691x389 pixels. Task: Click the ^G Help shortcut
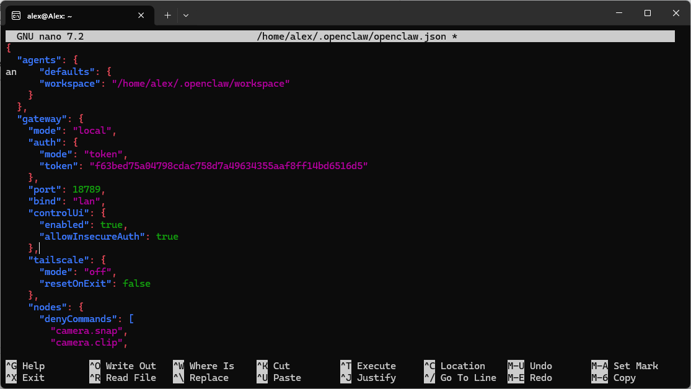[25, 366]
